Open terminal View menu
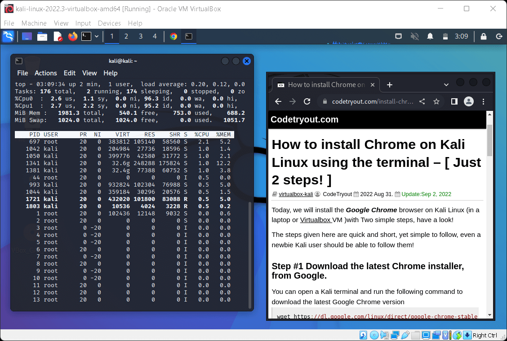507x341 pixels. [89, 73]
